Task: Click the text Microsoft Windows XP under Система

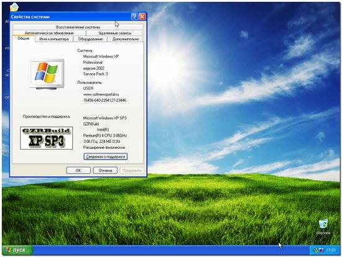Action: click(x=101, y=56)
